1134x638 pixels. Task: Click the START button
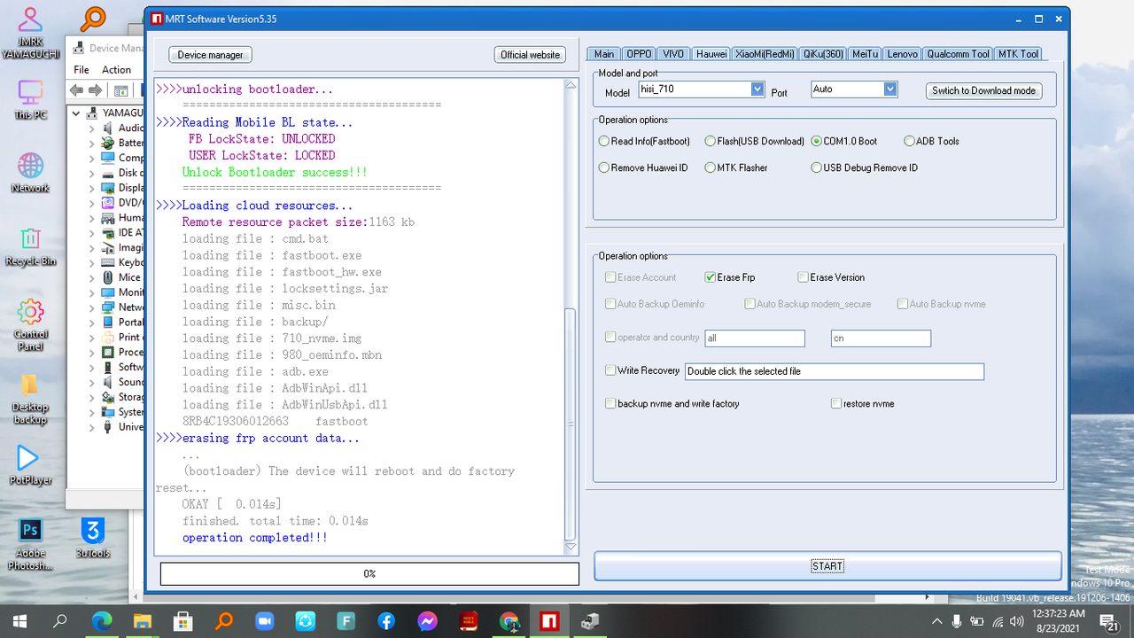pos(827,565)
